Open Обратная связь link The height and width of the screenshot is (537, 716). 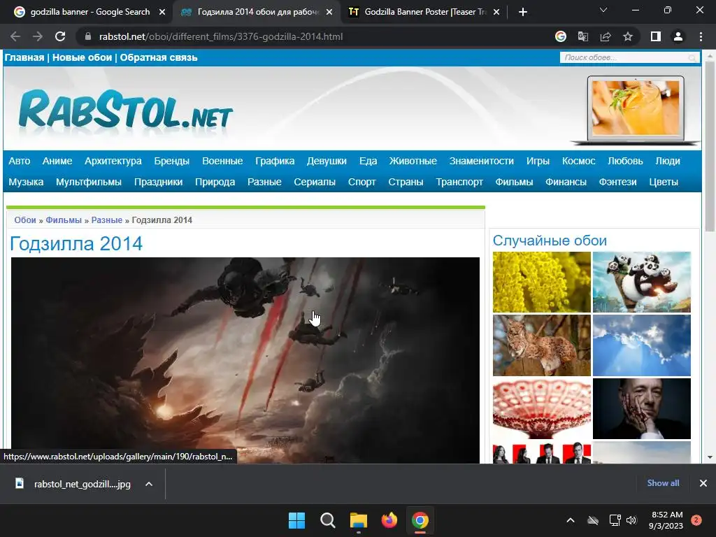coord(159,57)
